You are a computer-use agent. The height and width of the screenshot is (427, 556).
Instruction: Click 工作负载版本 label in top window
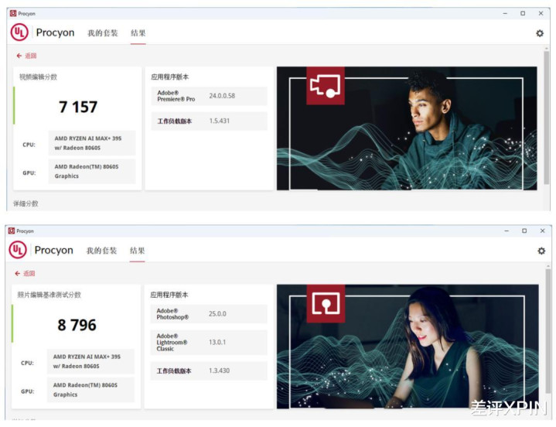point(175,121)
